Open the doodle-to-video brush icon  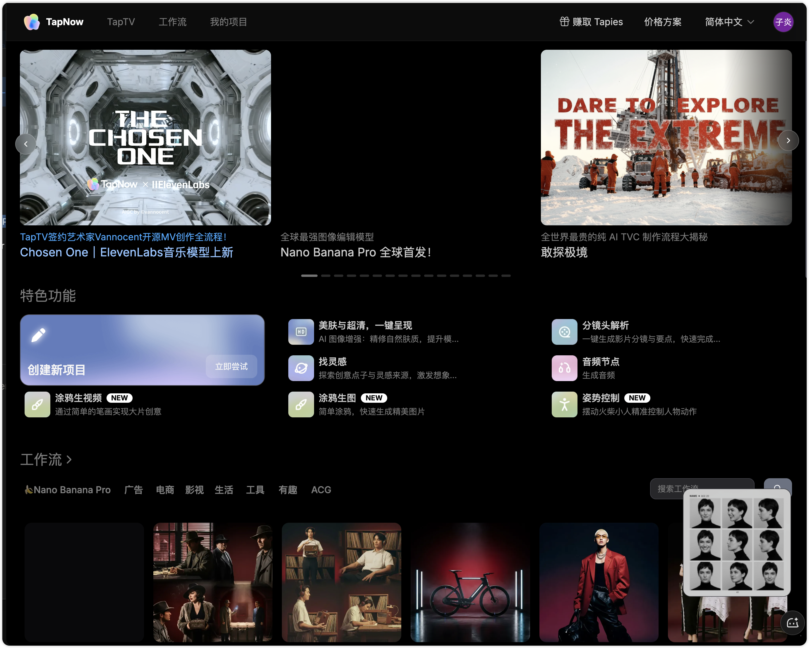[x=37, y=404]
